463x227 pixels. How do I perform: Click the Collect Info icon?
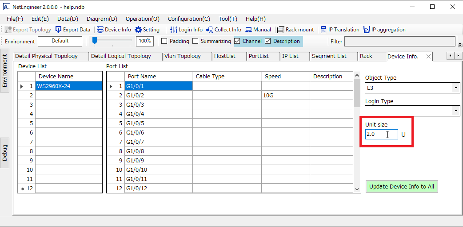tap(210, 30)
